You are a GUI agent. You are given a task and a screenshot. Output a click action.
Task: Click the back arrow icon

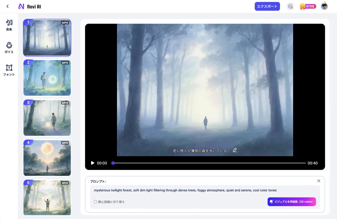tap(8, 6)
